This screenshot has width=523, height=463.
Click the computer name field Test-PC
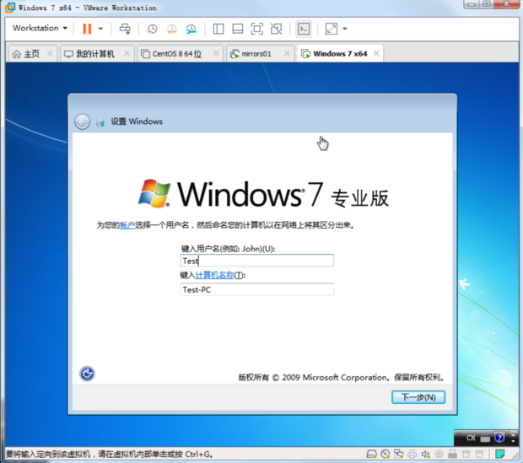pyautogui.click(x=256, y=289)
